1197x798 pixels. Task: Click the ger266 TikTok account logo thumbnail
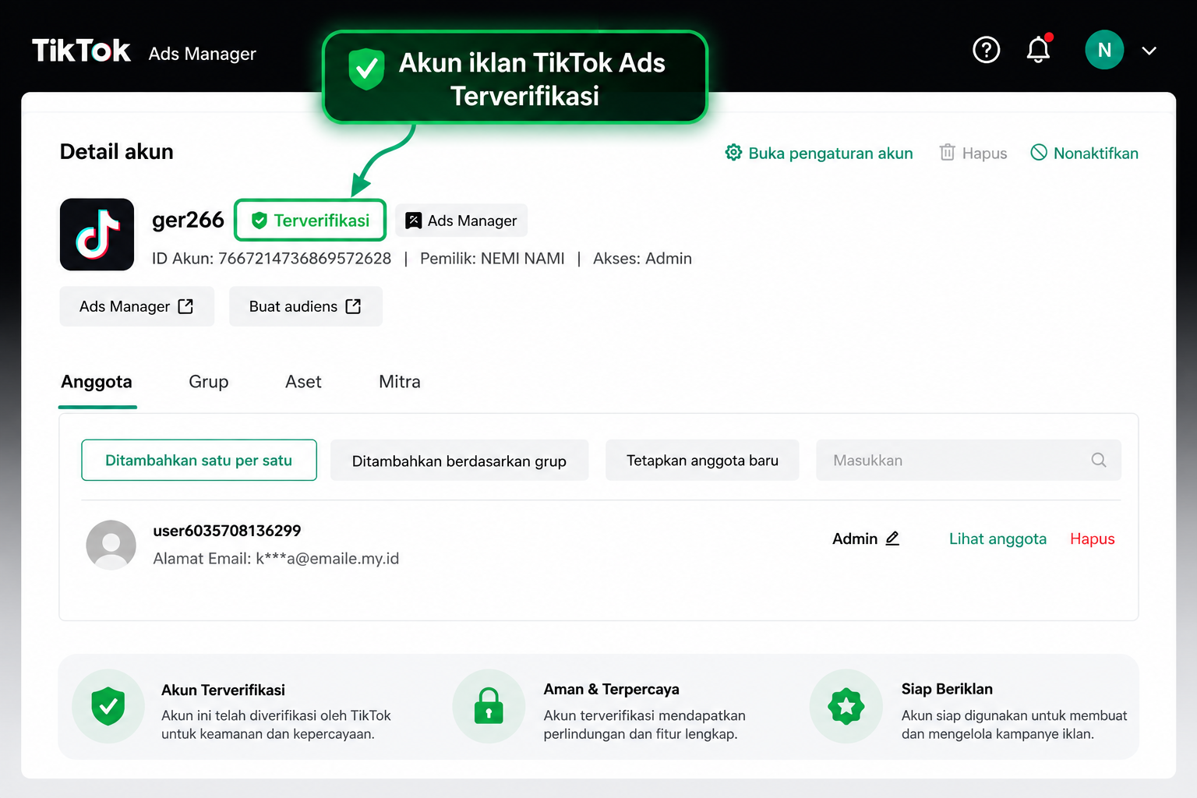pos(97,235)
